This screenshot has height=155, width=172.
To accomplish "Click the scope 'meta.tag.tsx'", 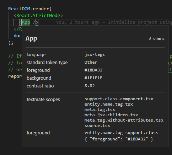I will [x=100, y=109].
